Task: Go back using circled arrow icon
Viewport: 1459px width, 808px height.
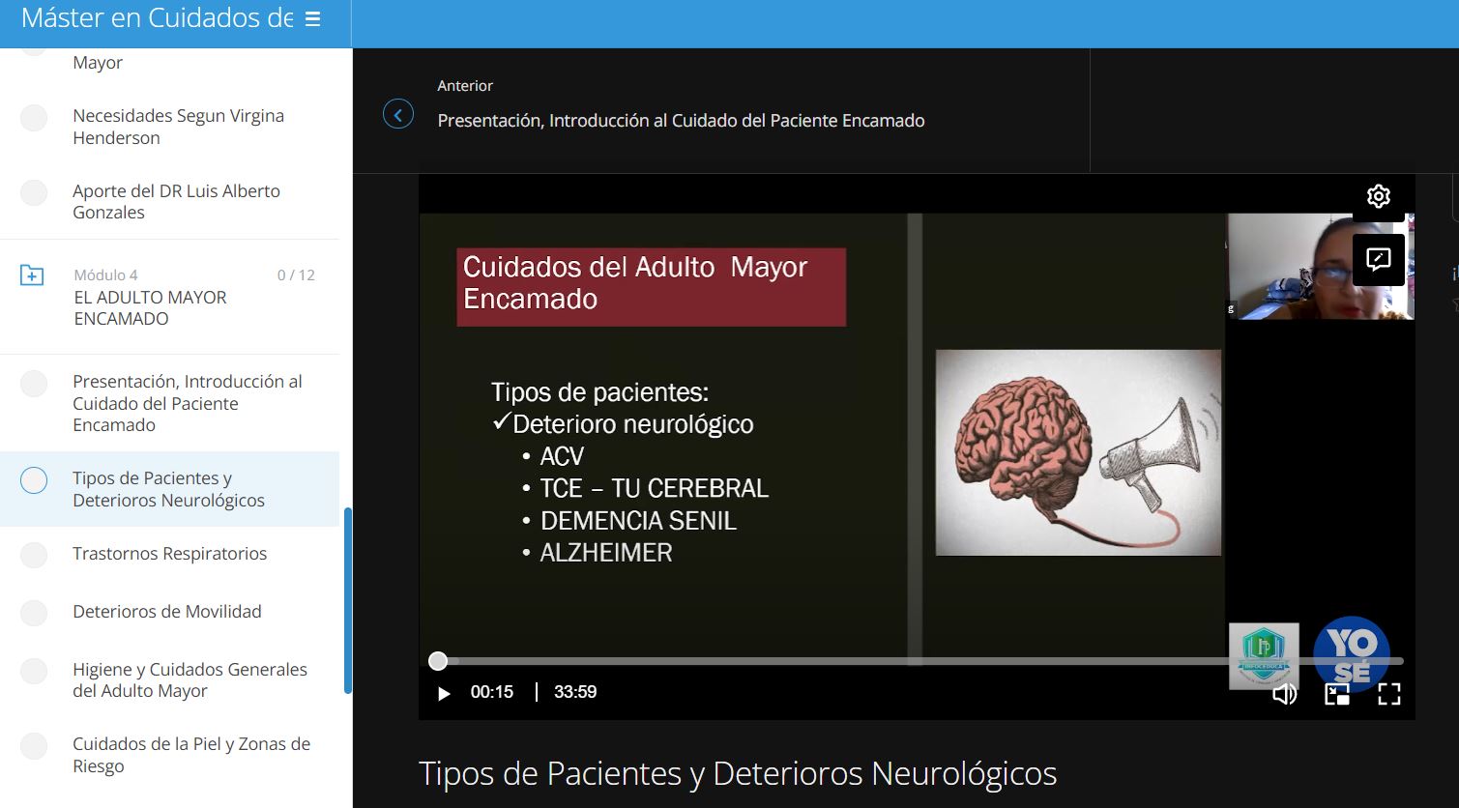Action: point(398,114)
